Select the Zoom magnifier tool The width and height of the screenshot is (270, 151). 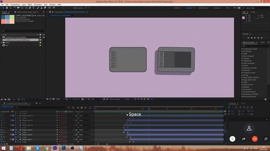click(10, 8)
